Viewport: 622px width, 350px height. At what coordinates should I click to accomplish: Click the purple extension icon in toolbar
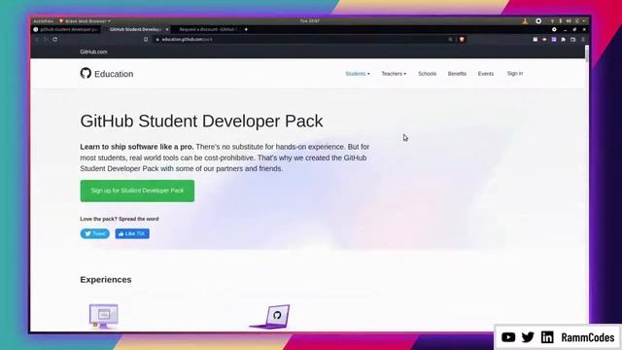pos(554,39)
